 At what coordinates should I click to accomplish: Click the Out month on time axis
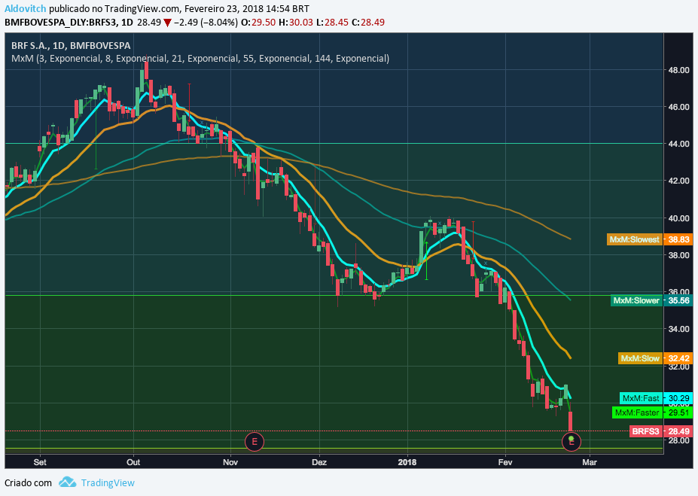click(x=133, y=462)
